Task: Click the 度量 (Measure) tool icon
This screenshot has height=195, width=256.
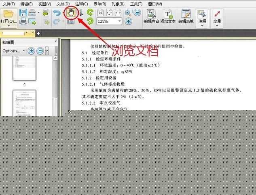Action: pos(217,14)
